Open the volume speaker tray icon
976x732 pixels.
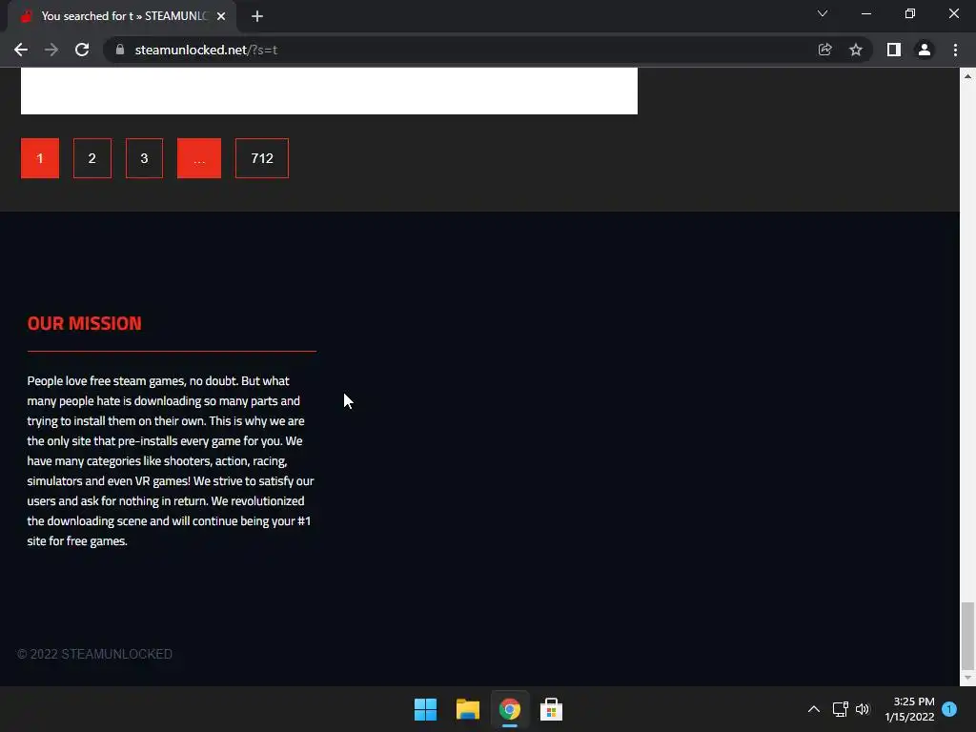(x=863, y=709)
